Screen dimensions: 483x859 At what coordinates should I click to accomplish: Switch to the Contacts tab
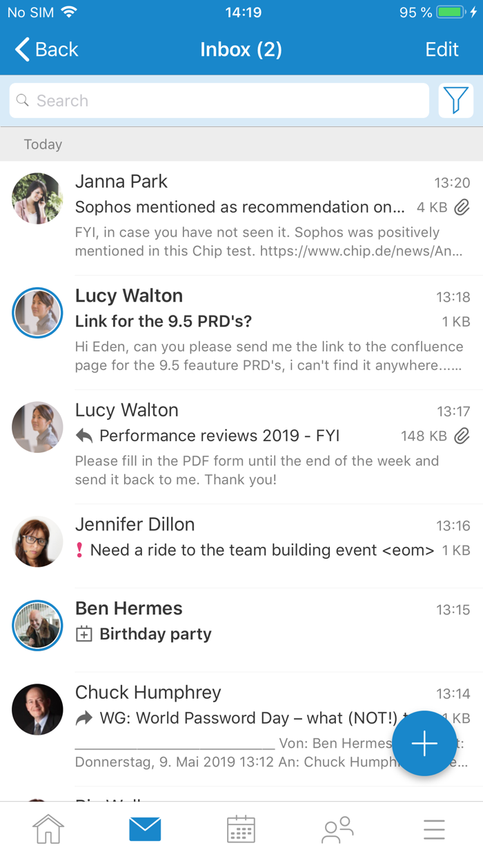coord(337,829)
